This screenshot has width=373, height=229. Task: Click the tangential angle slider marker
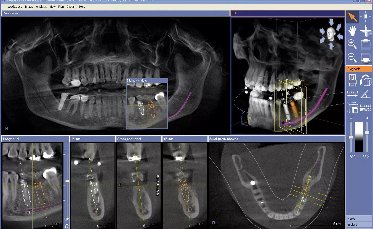tap(66, 181)
